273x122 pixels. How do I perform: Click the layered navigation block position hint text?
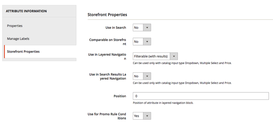click(x=163, y=103)
